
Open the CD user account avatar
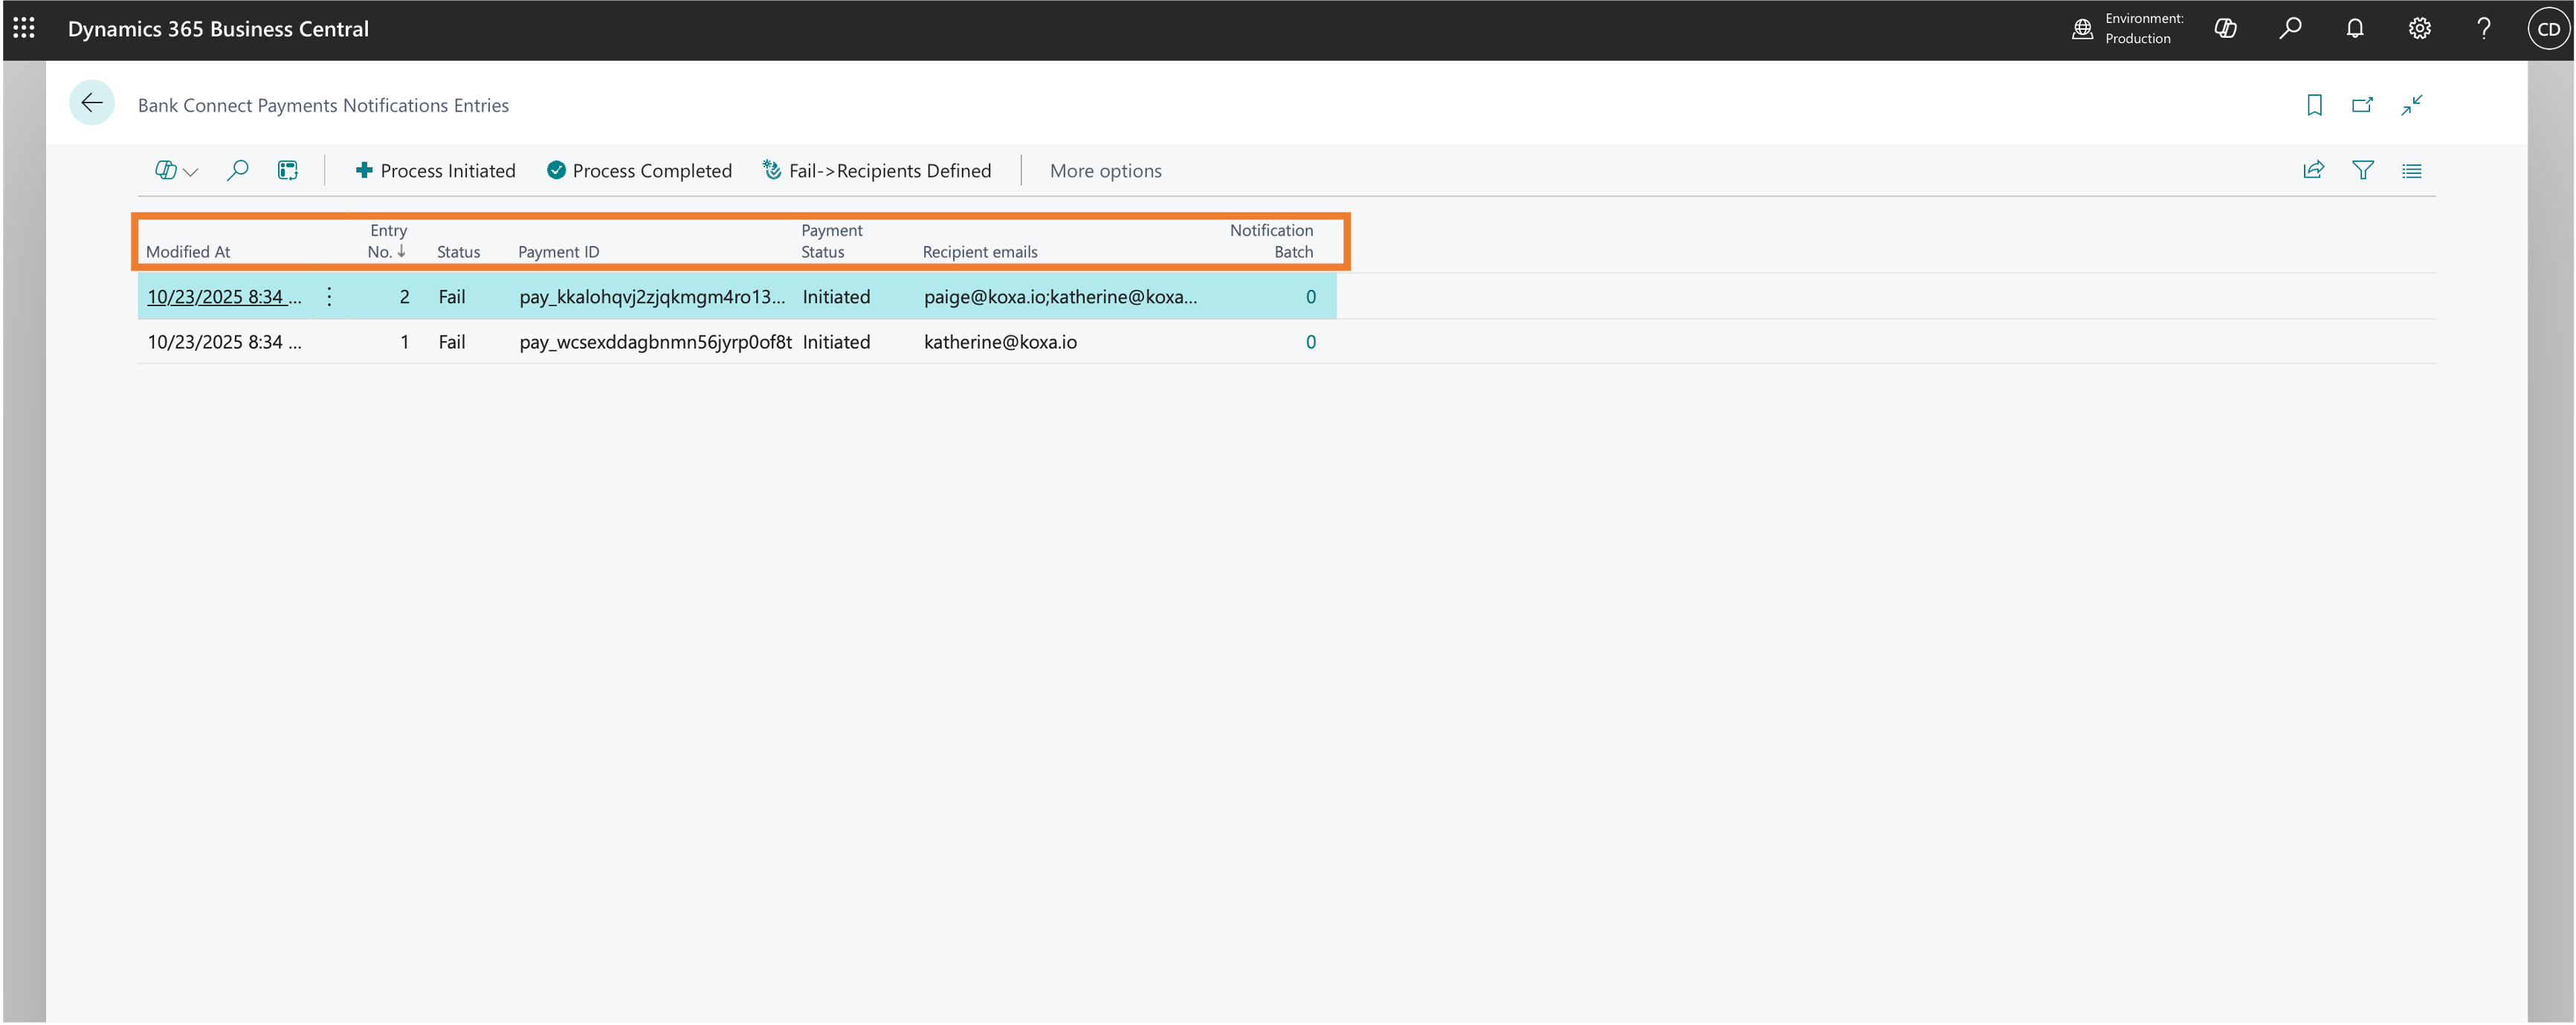(x=2548, y=29)
